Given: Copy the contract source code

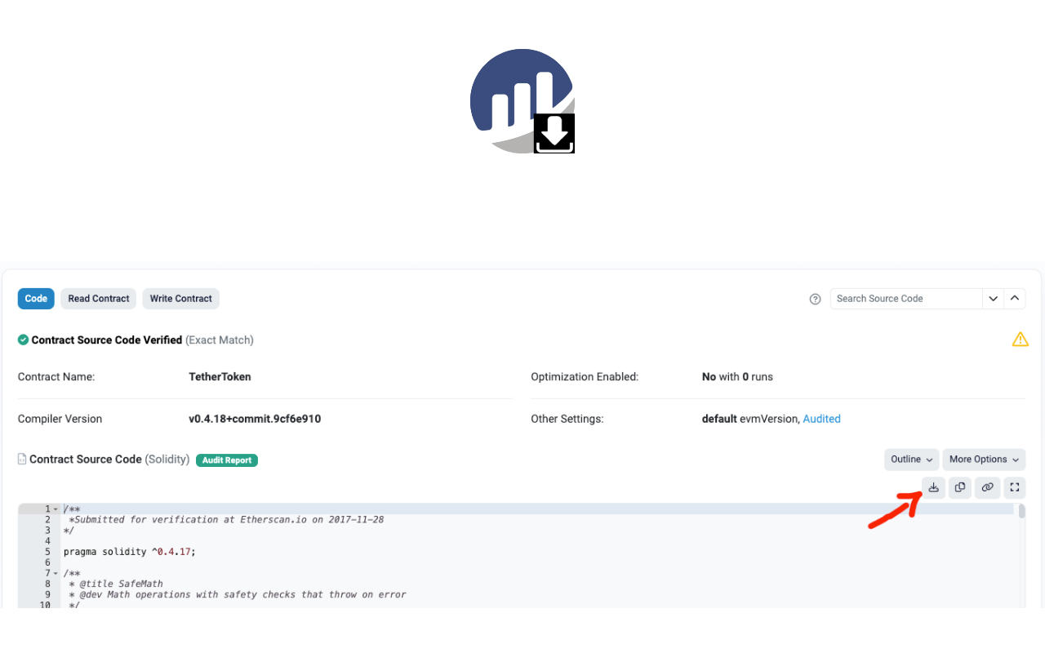Looking at the screenshot, I should 960,487.
